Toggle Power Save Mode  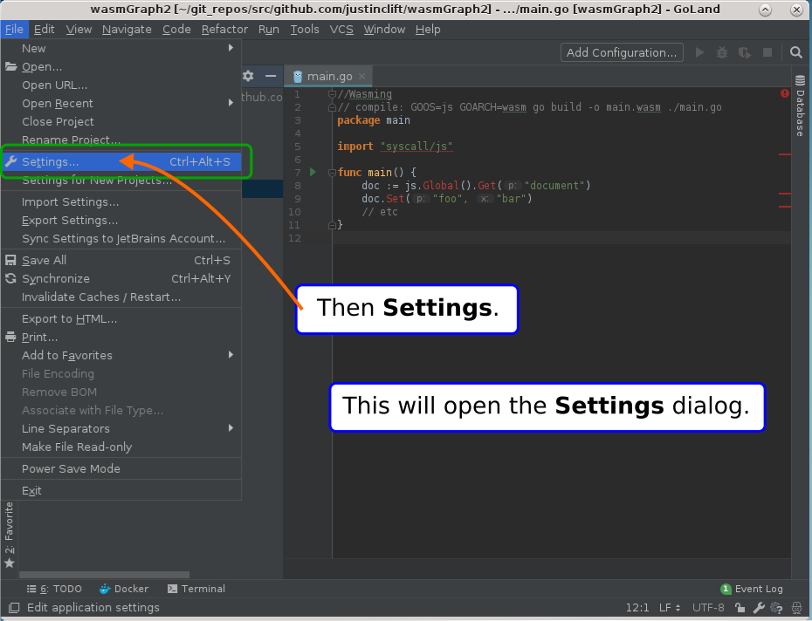[x=121, y=469]
